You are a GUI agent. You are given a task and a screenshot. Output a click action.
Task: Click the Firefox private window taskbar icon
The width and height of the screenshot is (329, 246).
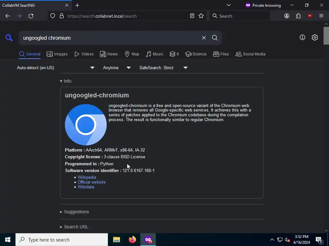tap(148, 240)
